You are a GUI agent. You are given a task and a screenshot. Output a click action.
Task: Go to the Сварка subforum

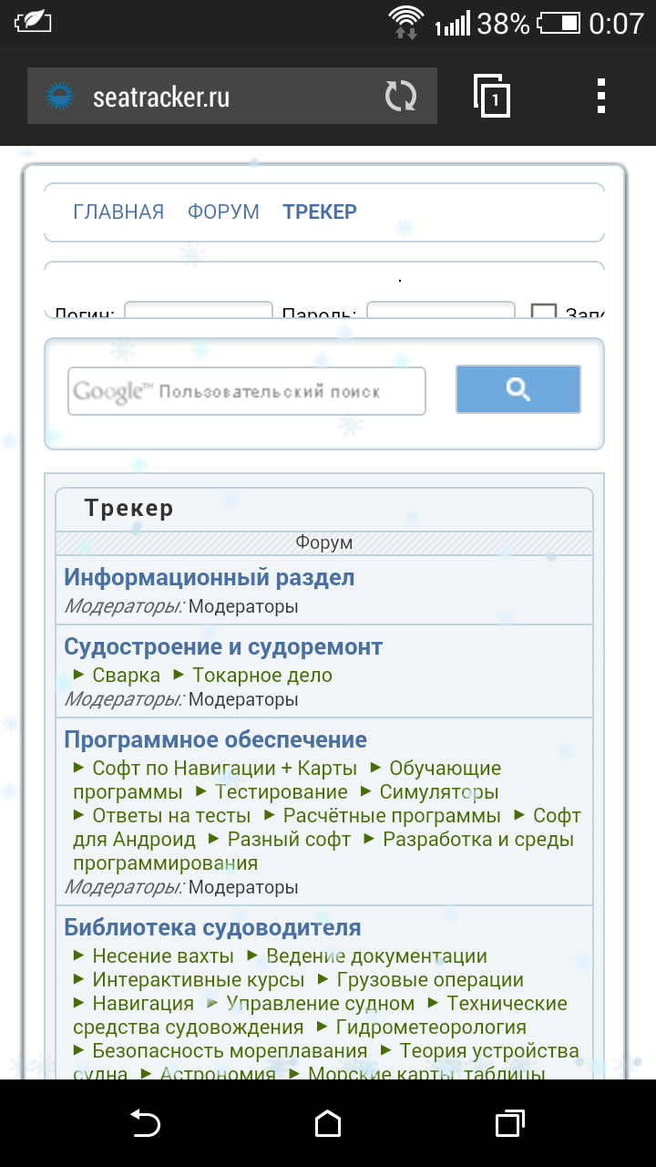click(x=126, y=676)
